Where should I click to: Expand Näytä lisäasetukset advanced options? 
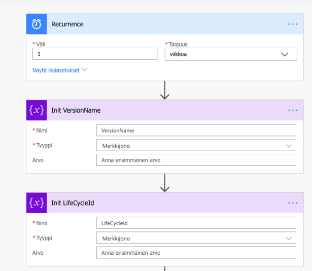click(x=60, y=70)
